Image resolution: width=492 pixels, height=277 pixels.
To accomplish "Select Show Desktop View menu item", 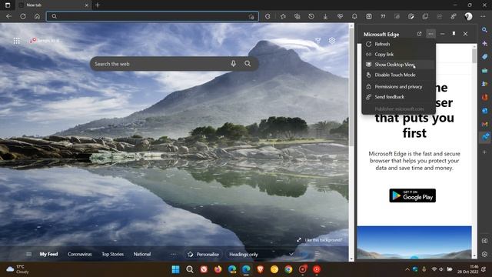I will click(x=398, y=65).
